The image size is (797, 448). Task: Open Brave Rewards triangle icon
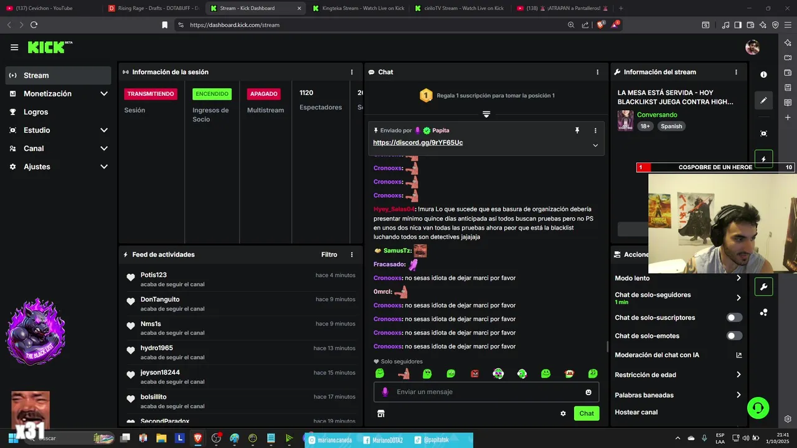(x=615, y=25)
